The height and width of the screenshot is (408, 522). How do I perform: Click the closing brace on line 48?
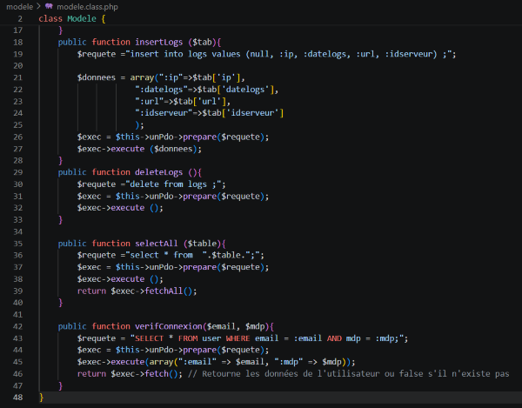coord(41,398)
